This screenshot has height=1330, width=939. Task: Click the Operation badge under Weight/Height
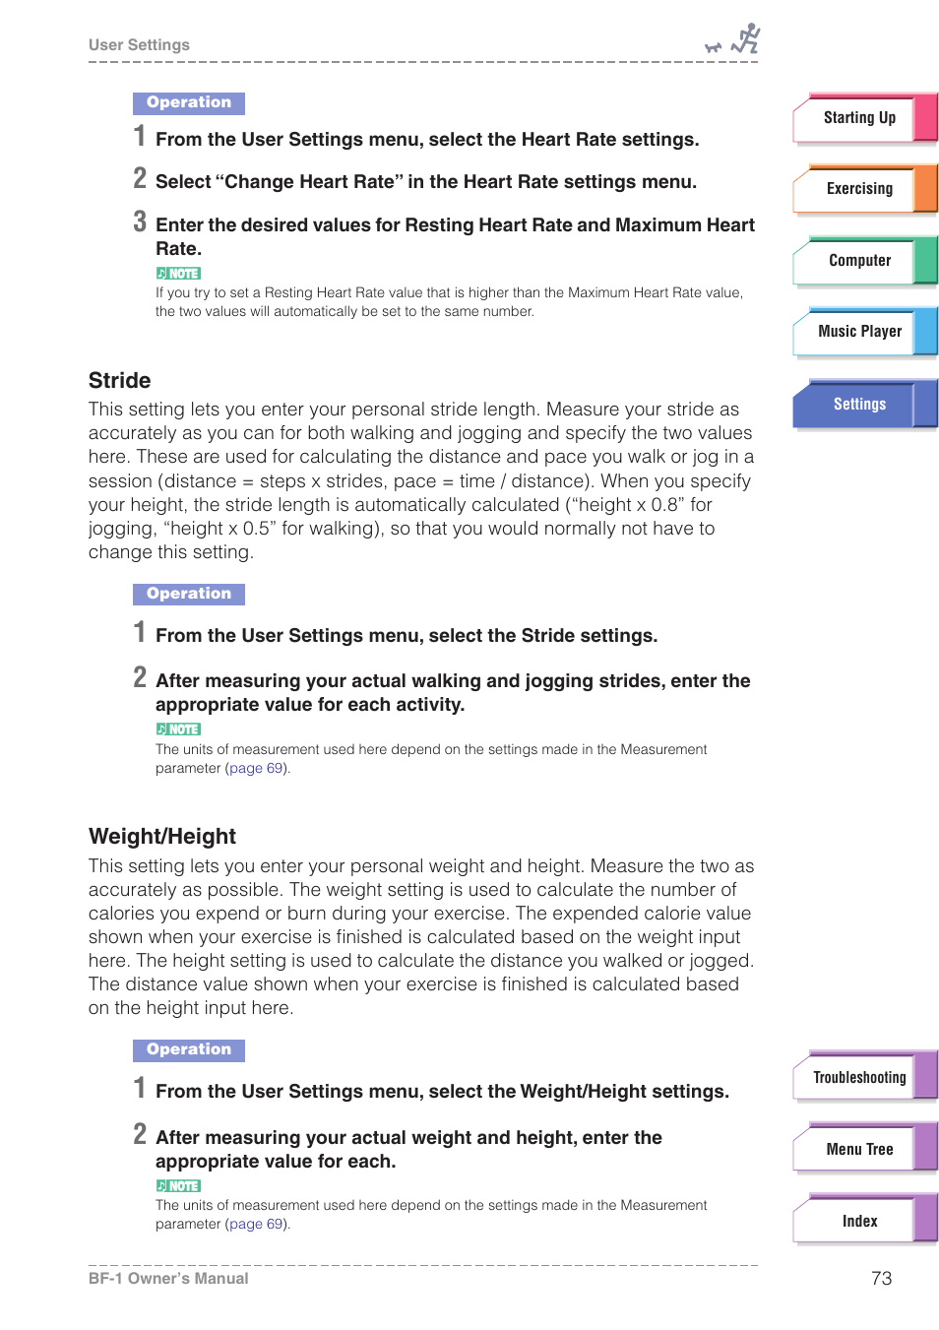click(x=189, y=1049)
